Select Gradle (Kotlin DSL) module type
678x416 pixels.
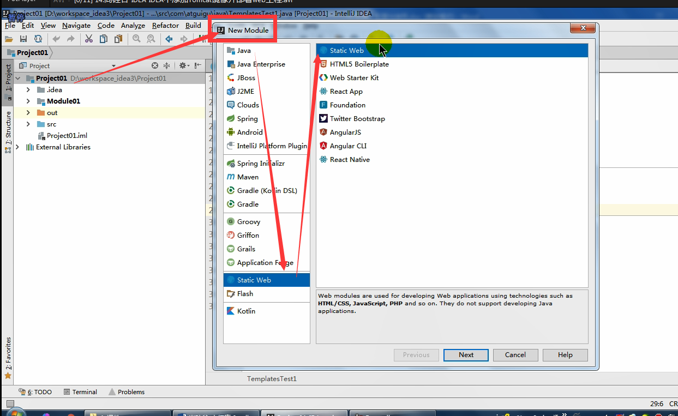pos(267,191)
